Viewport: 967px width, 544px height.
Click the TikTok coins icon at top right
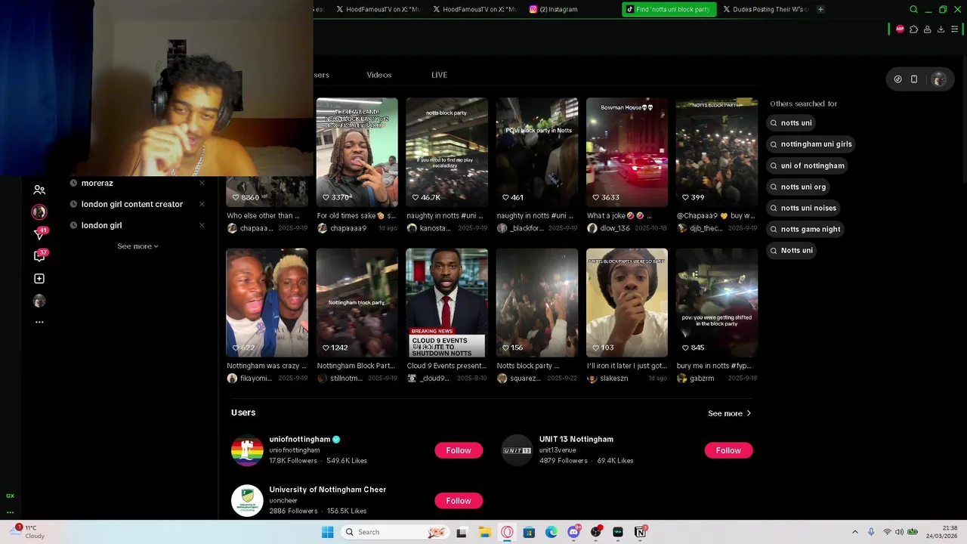point(897,79)
